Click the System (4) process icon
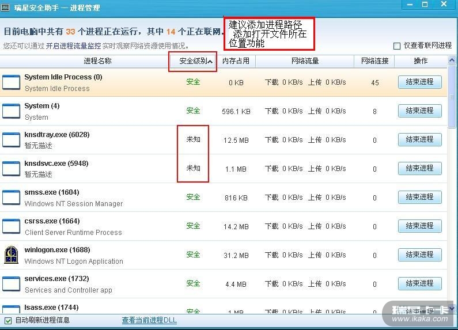Viewport: 458px width, 330px height. [x=12, y=111]
